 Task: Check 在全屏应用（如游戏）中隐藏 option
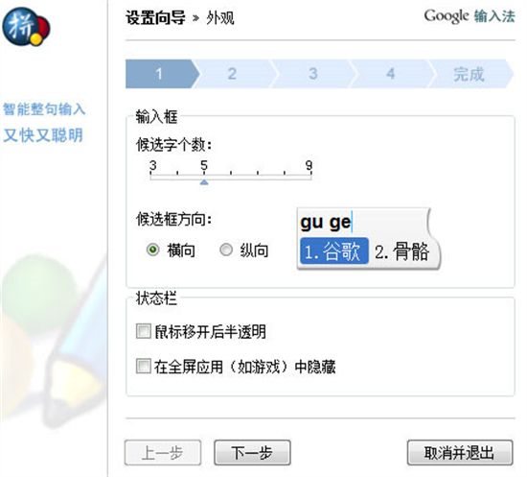(144, 366)
